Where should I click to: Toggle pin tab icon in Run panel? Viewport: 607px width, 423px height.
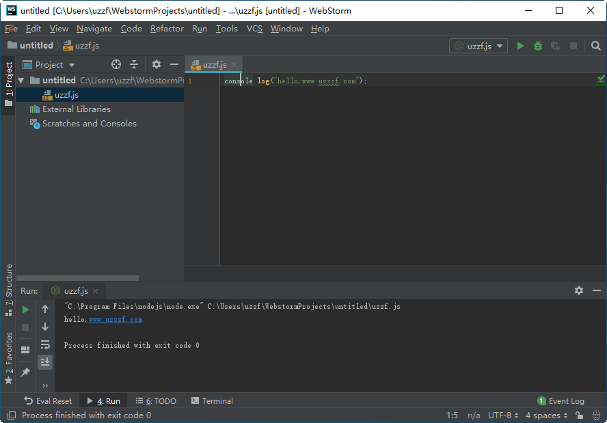point(25,372)
